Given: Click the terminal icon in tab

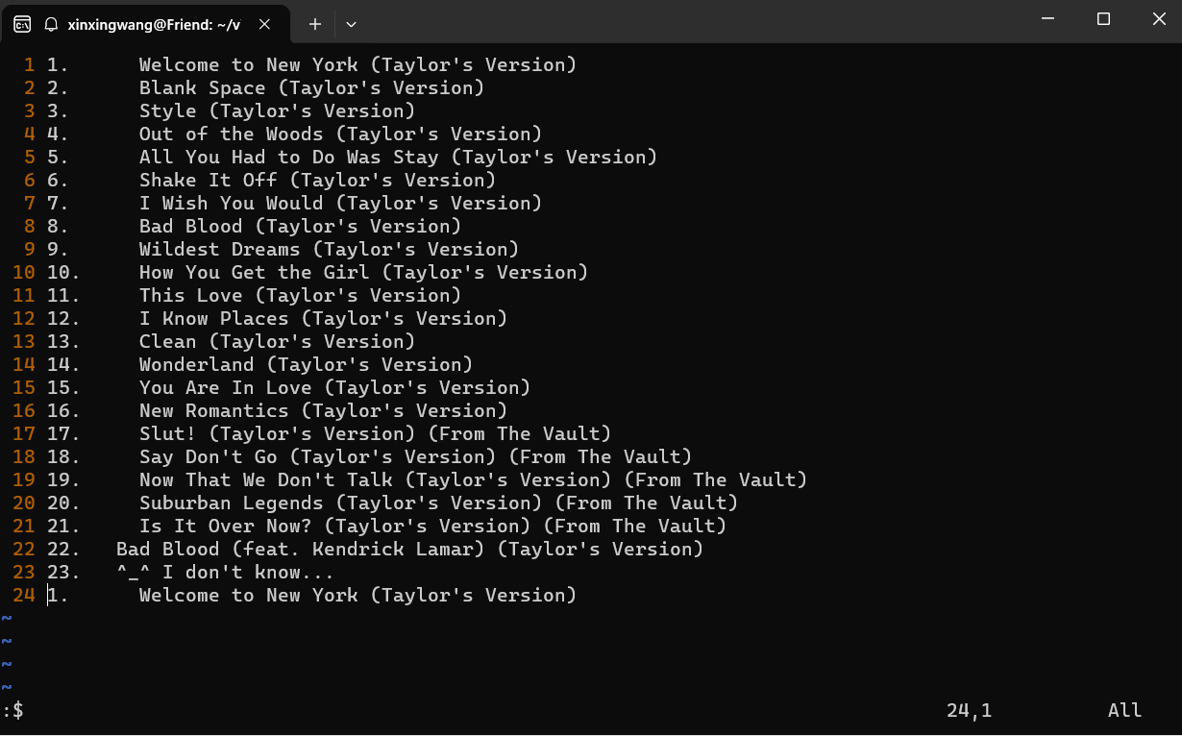Looking at the screenshot, I should click(x=22, y=24).
